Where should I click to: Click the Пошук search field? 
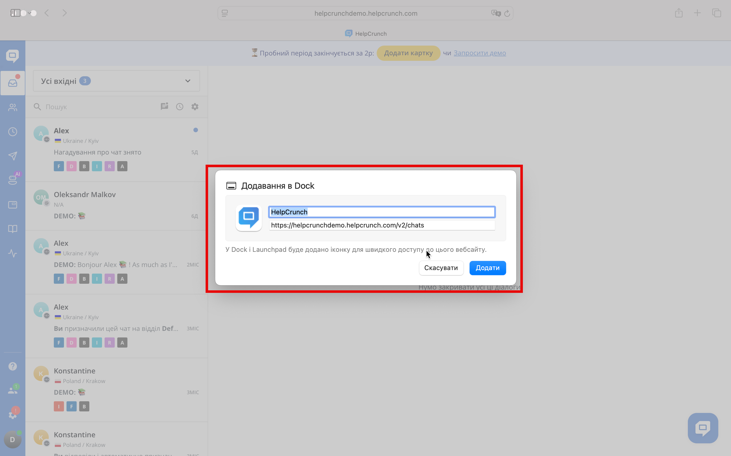(x=97, y=107)
